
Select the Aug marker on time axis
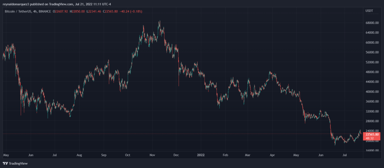coord(79,156)
